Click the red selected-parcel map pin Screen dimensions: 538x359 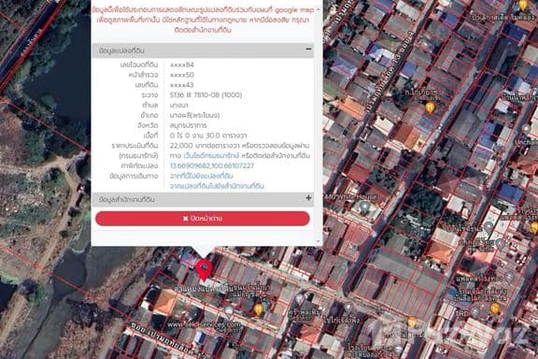point(204,270)
